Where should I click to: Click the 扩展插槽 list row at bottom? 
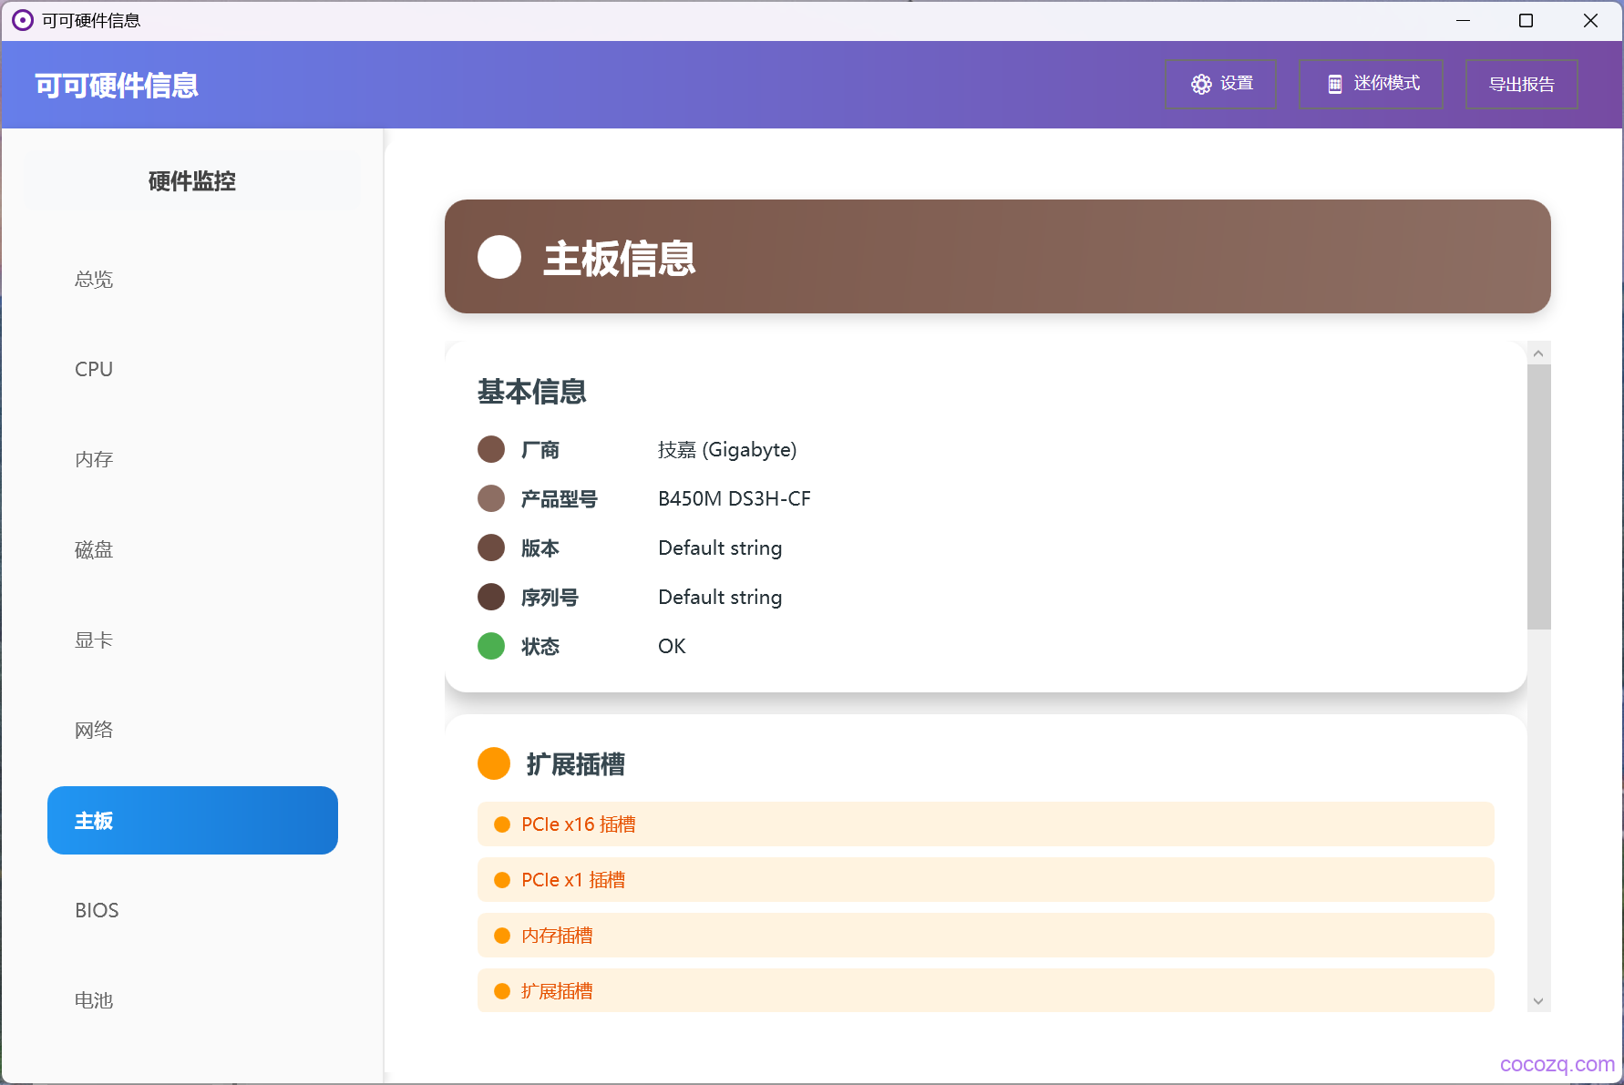[986, 991]
